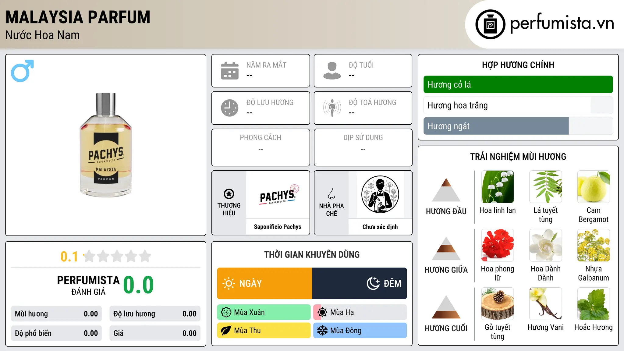Click the perfumista.vn perfume bottle logo
Viewport: 624px width, 351px height.
tap(490, 24)
